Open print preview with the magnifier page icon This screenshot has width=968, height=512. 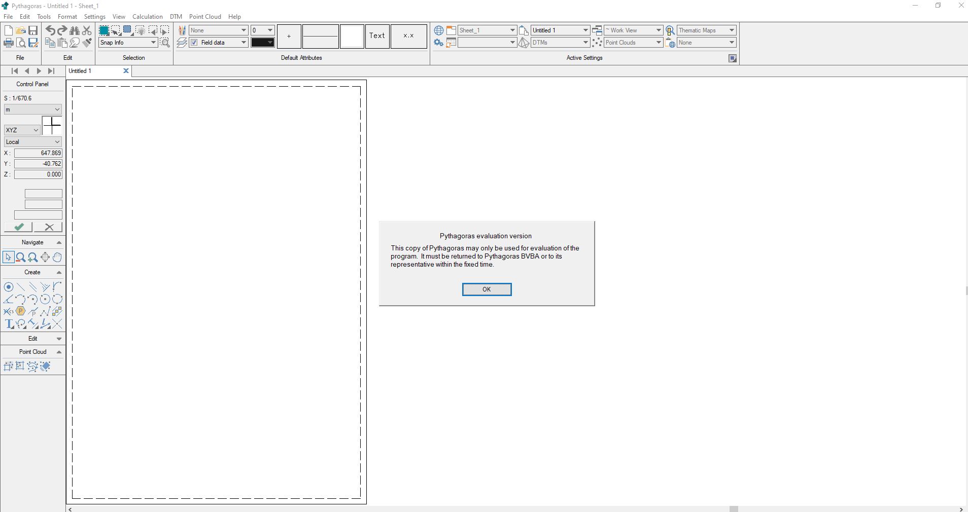click(21, 43)
